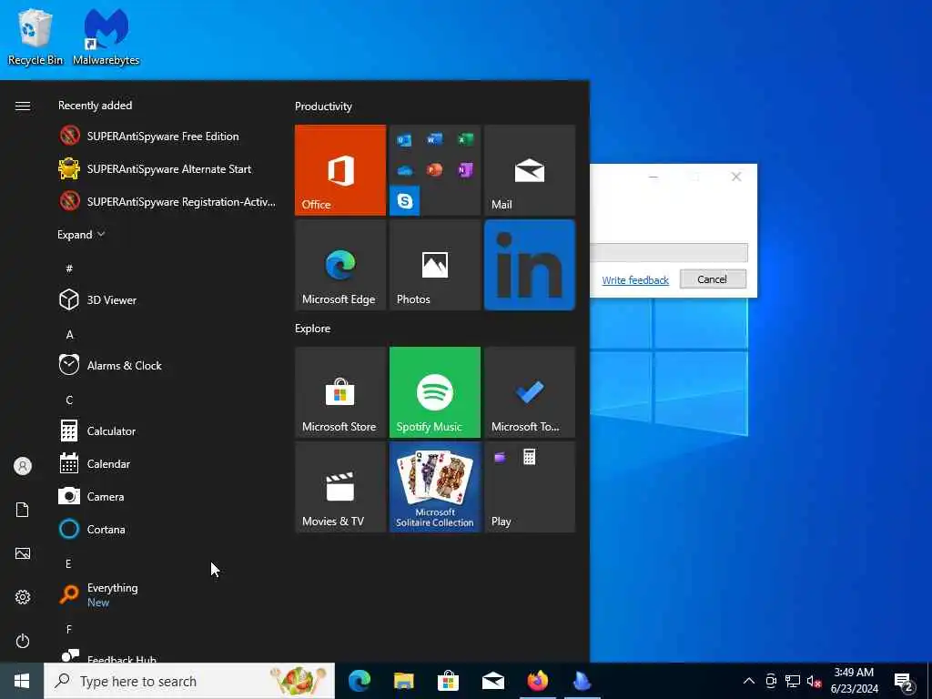Open the notifications action center

click(x=904, y=682)
